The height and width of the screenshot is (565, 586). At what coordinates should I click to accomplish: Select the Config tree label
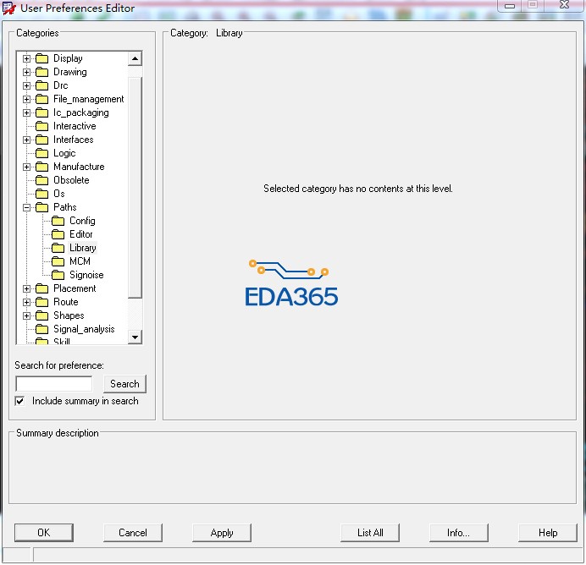coord(82,221)
